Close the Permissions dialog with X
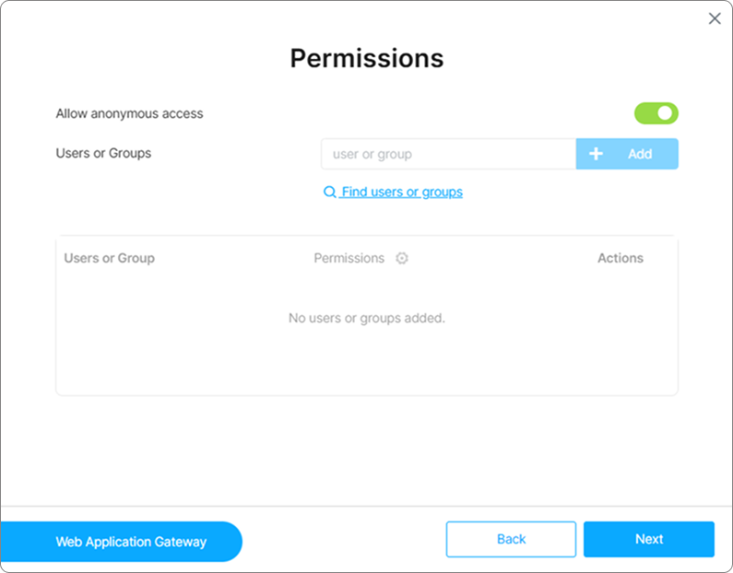The image size is (733, 573). tap(715, 18)
